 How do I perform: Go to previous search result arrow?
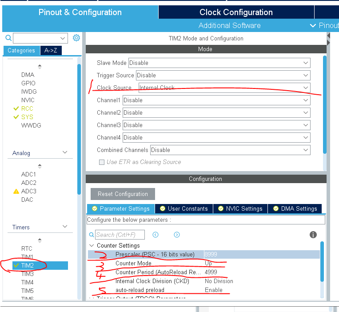coord(156,235)
